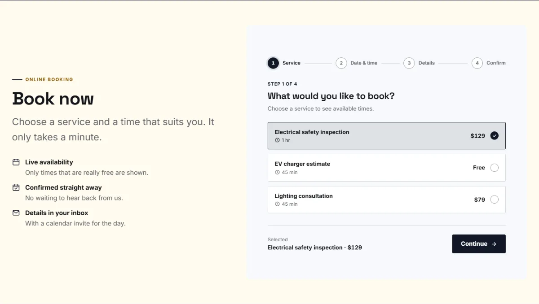The height and width of the screenshot is (304, 539).
Task: Click the calendar-check icon beside Confirmed straight away
Action: (16, 187)
